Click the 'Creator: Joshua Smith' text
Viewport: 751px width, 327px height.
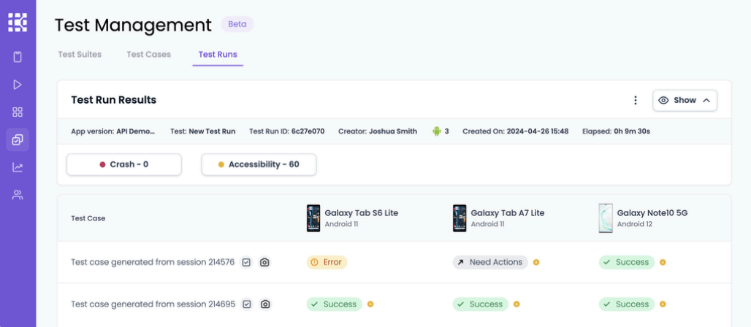click(x=378, y=131)
